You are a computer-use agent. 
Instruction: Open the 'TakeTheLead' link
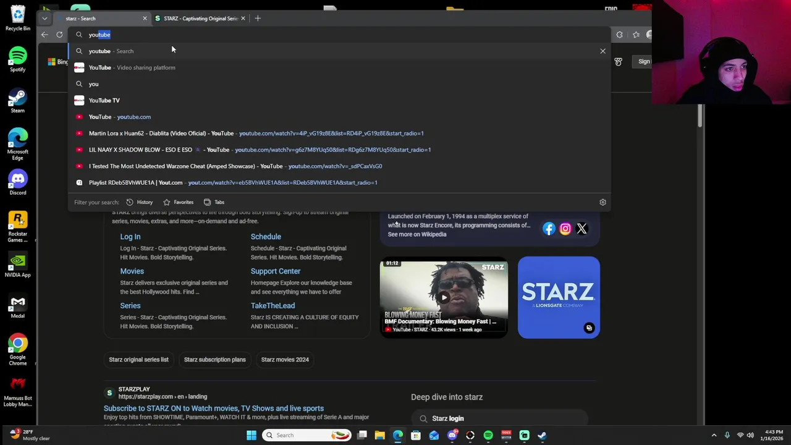273,306
